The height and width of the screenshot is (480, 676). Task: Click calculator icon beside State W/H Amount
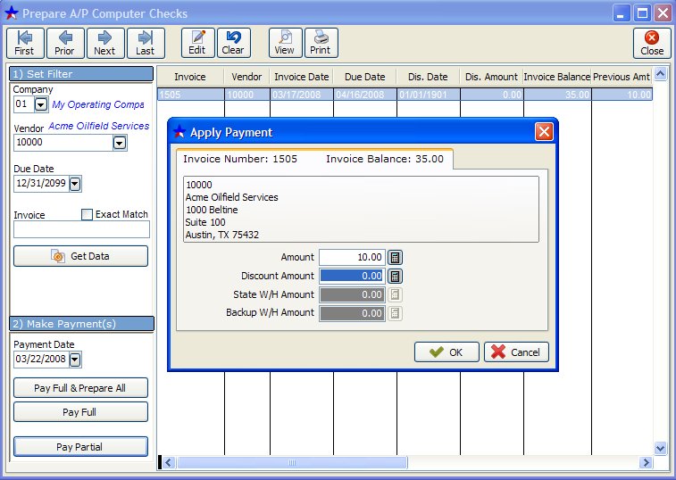click(x=395, y=294)
